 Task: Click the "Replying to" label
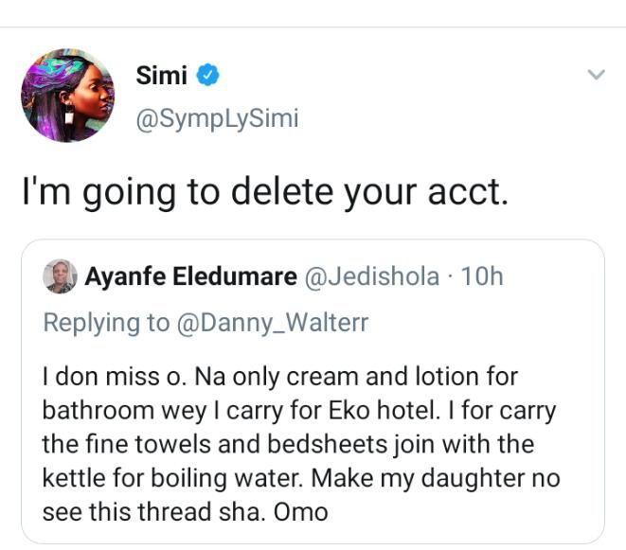[106, 322]
